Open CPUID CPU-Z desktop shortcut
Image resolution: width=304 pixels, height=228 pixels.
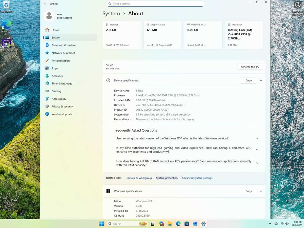point(6,45)
